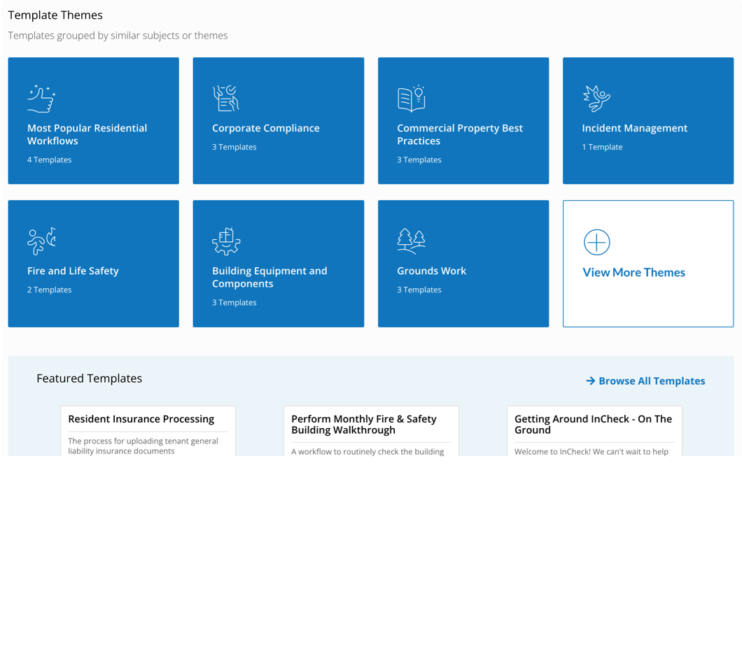Open the Corporate Compliance theme title

(x=265, y=128)
